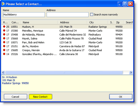
Task: Click the Cancel button
Action: (16, 97)
